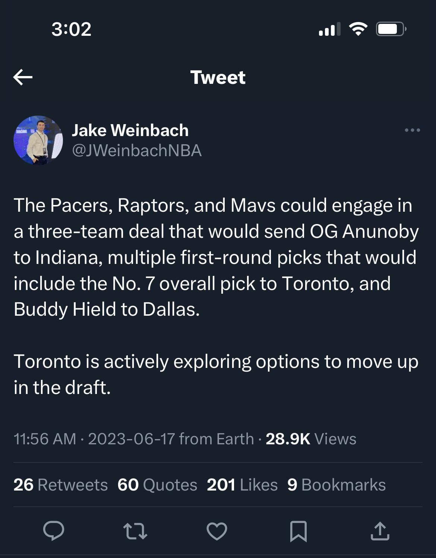Viewport: 436px width, 558px height.
Task: Tap the 9 Bookmarks count
Action: (336, 485)
